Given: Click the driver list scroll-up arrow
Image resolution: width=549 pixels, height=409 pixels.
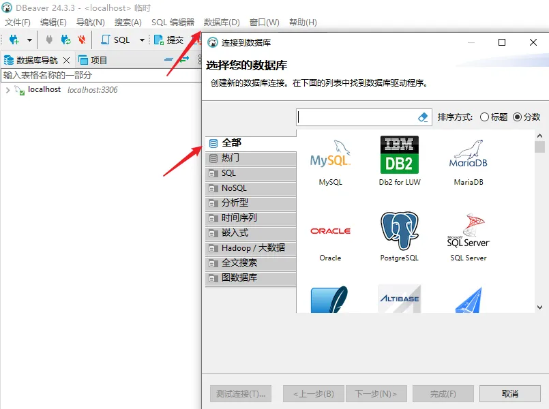Looking at the screenshot, I should pyautogui.click(x=540, y=136).
